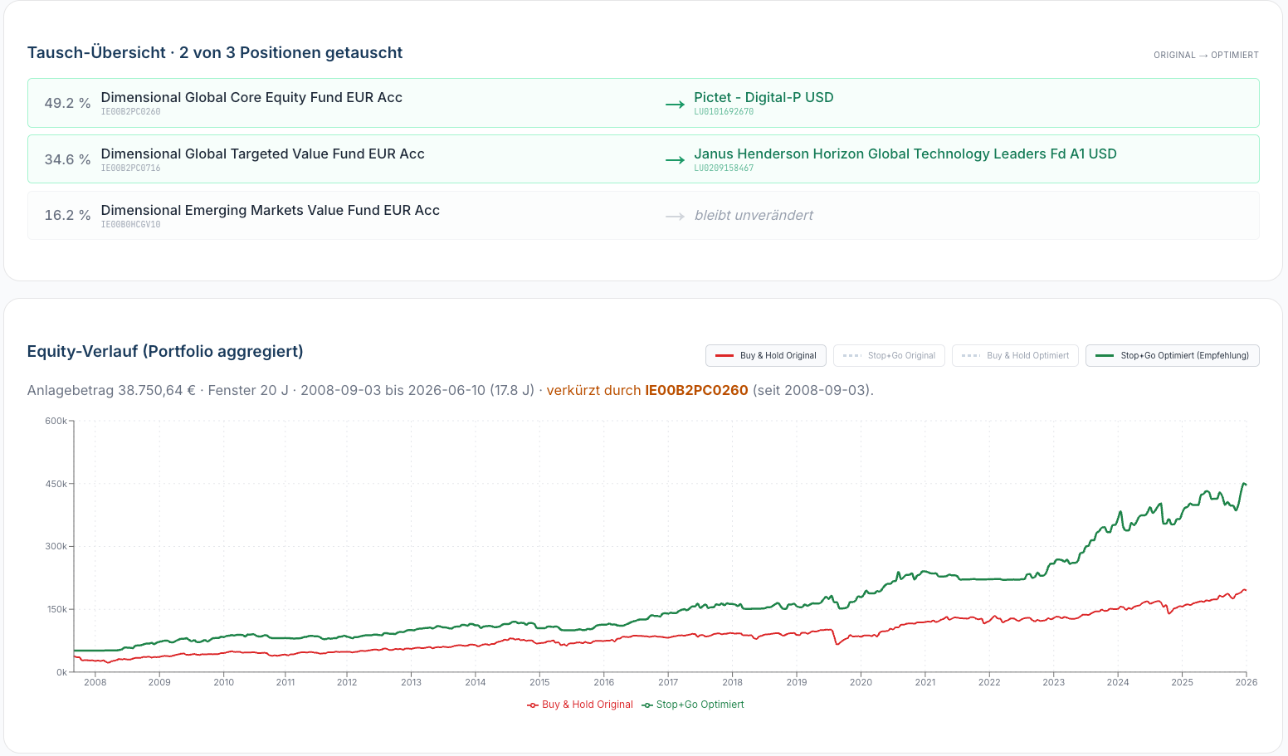Click the Tausch-Übersicht heading

click(x=215, y=52)
